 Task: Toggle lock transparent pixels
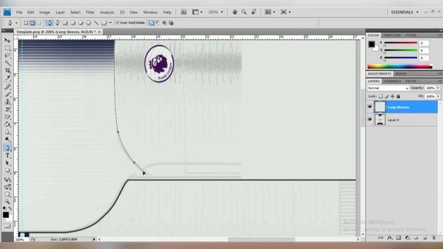tap(381, 96)
